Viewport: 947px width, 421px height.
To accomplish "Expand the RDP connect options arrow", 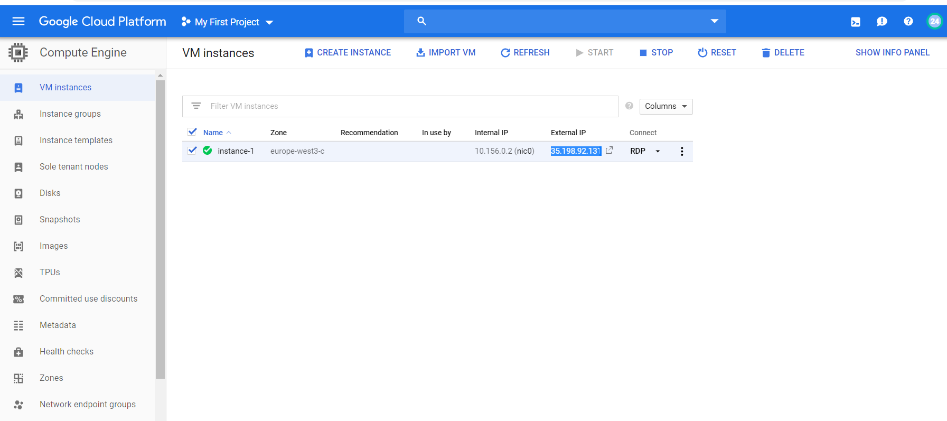I will [658, 151].
